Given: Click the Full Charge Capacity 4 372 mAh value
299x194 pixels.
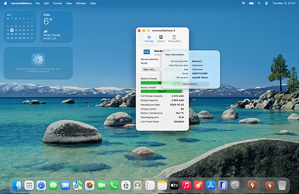Looking at the screenshot, I should point(178,96).
